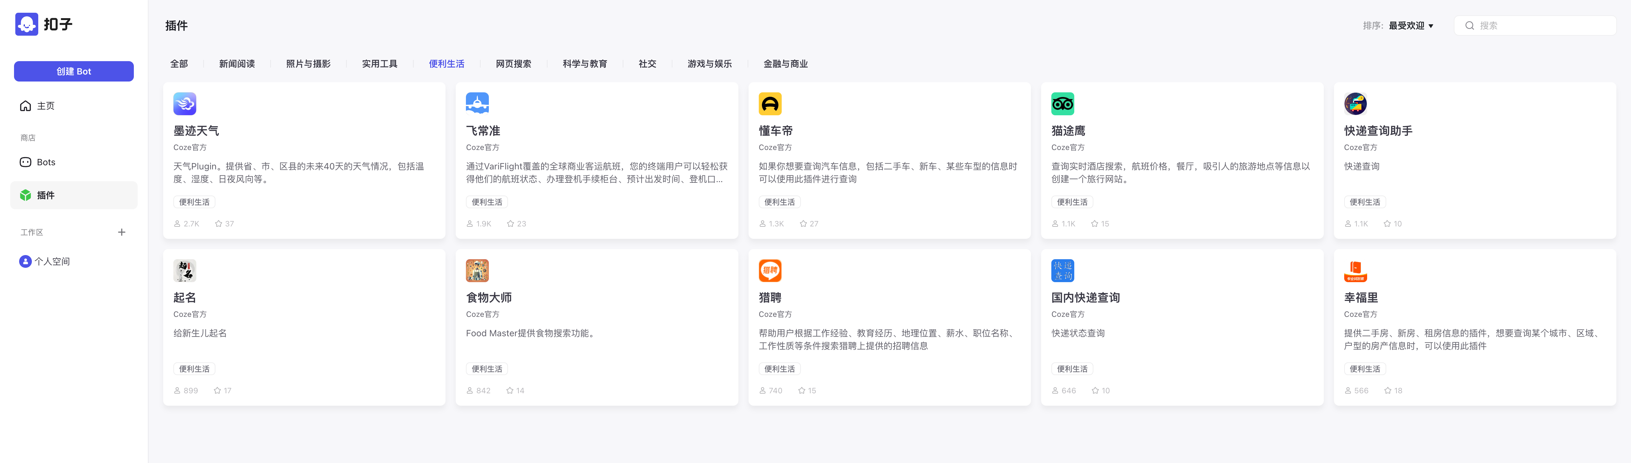Click the search magnifier icon
This screenshot has height=463, width=1631.
[x=1469, y=26]
